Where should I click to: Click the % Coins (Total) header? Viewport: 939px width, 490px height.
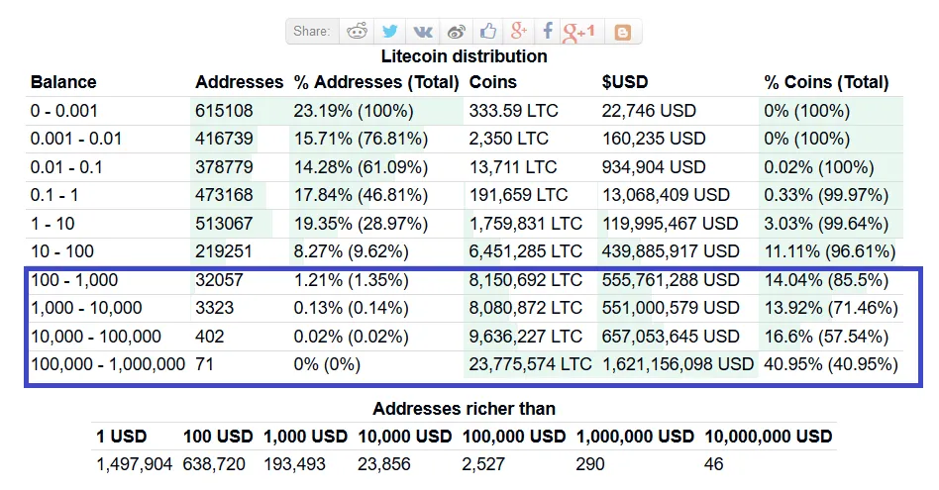pos(826,82)
